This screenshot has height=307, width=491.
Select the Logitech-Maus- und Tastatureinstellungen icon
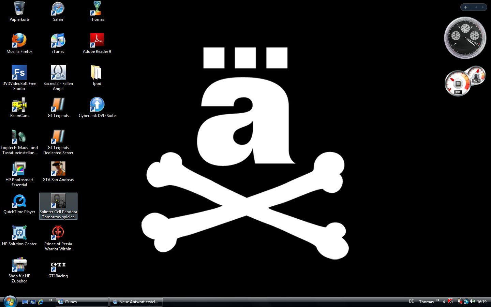(19, 142)
